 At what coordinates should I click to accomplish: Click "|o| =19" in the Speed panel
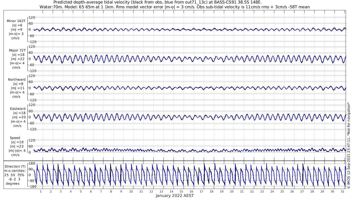[17, 142]
